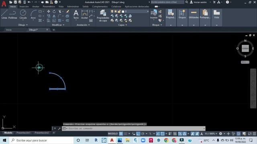The height and width of the screenshot is (144, 257).
Task: Toggle drawing grid display in status bar
Action: [121, 134]
